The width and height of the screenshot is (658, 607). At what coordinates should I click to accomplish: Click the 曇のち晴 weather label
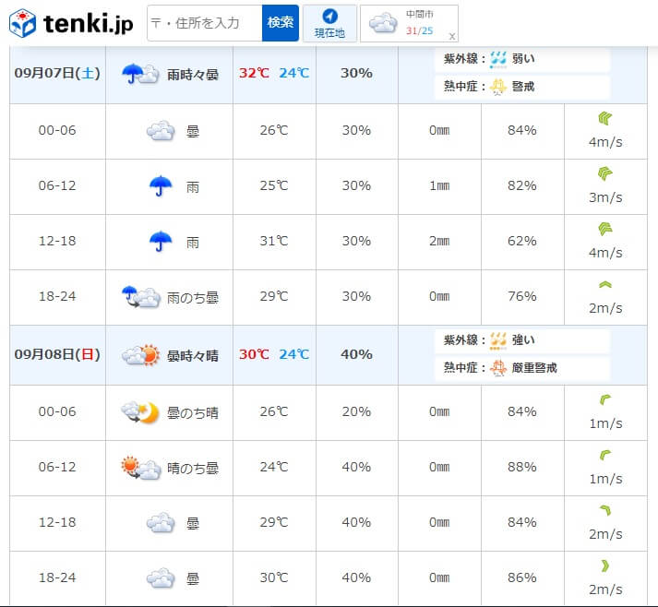(x=193, y=413)
